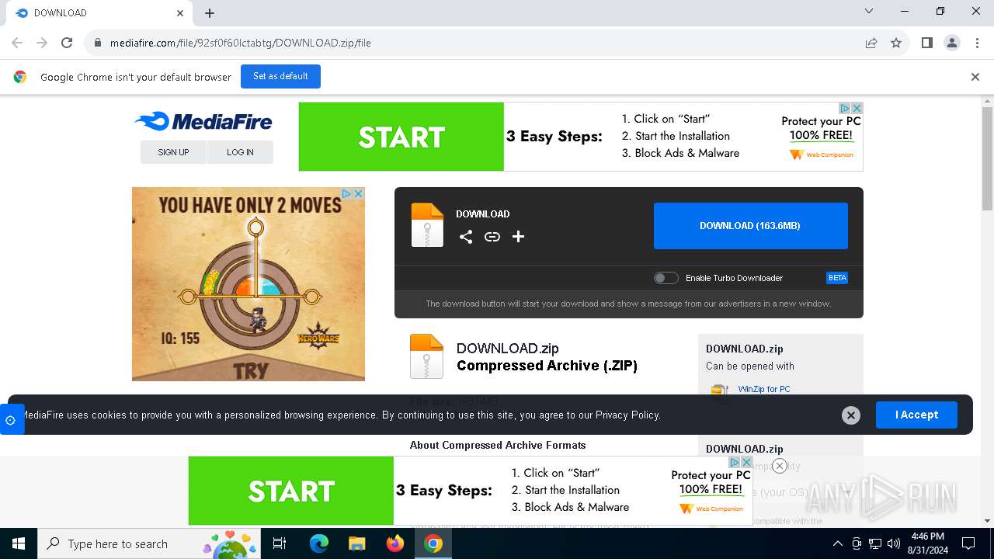This screenshot has height=559, width=994.
Task: Open the cookie settings gear icon
Action: coord(10,420)
